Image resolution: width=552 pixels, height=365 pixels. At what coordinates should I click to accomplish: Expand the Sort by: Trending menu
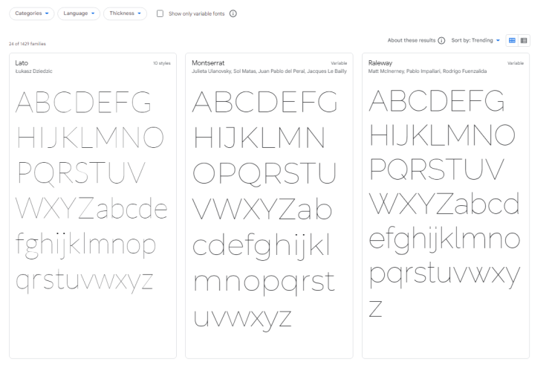pos(475,41)
